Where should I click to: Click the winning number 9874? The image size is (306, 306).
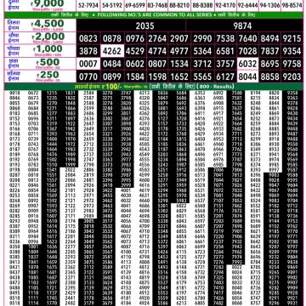[242, 26]
